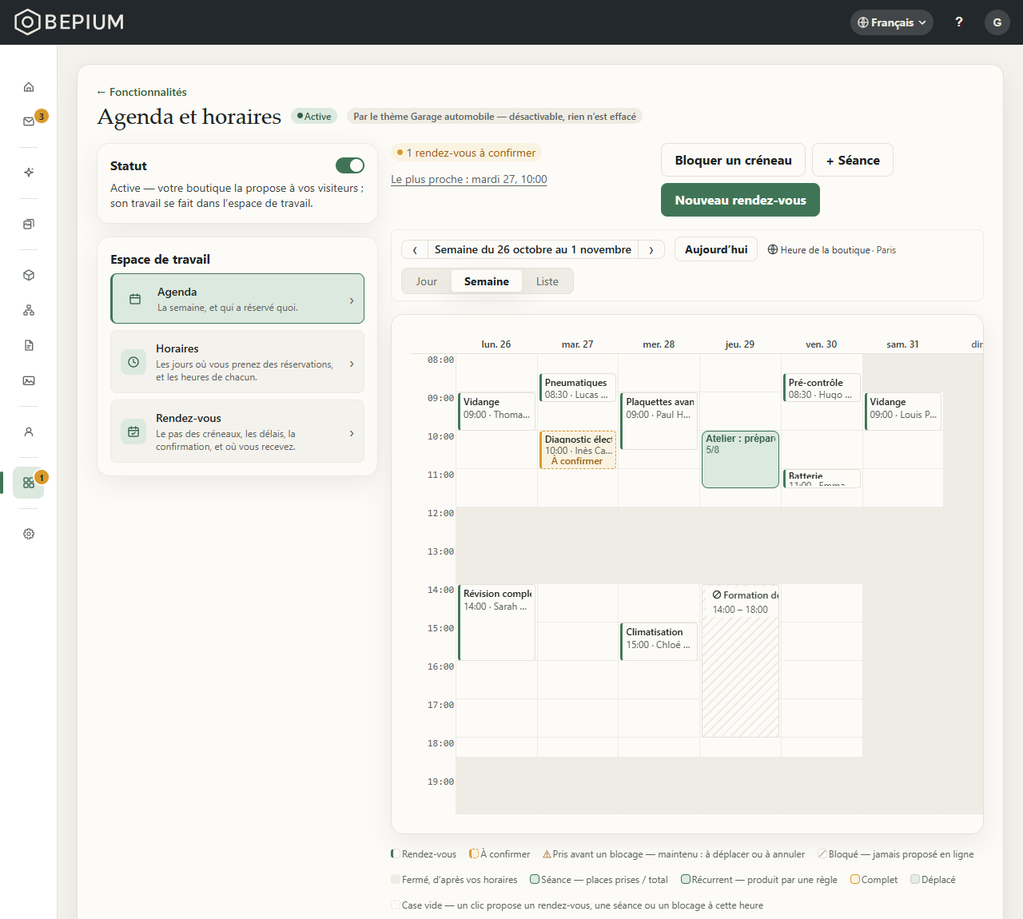Open the help question mark icon

(x=959, y=22)
